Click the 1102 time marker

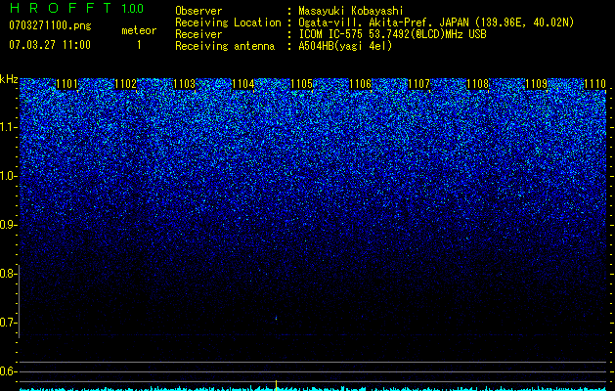(126, 84)
